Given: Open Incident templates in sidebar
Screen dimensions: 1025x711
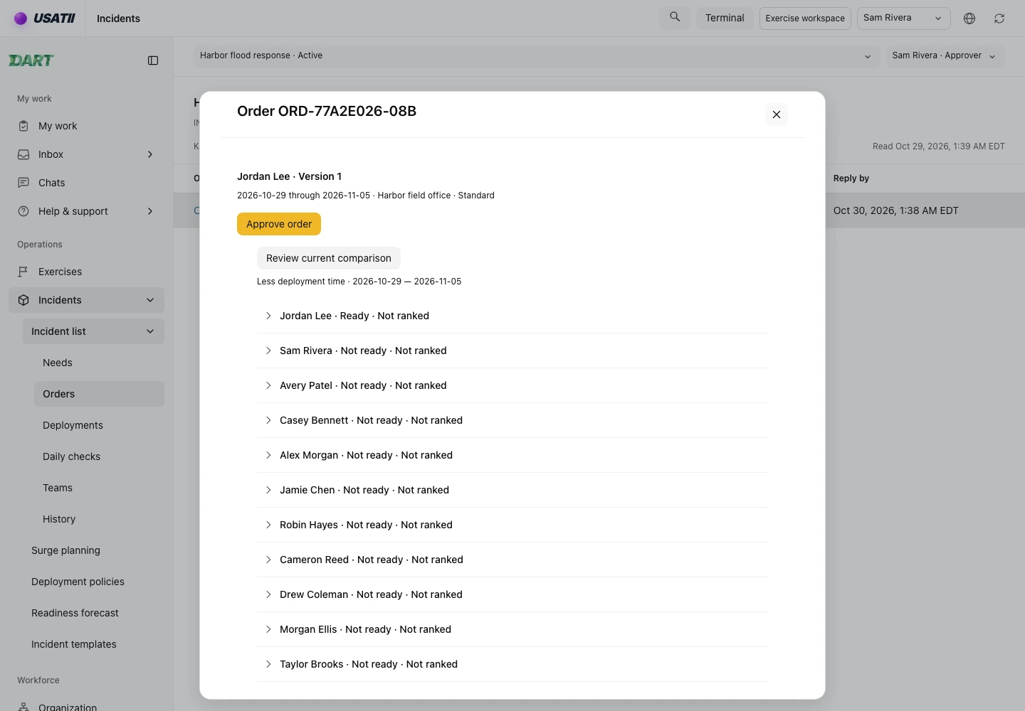Looking at the screenshot, I should (93, 644).
